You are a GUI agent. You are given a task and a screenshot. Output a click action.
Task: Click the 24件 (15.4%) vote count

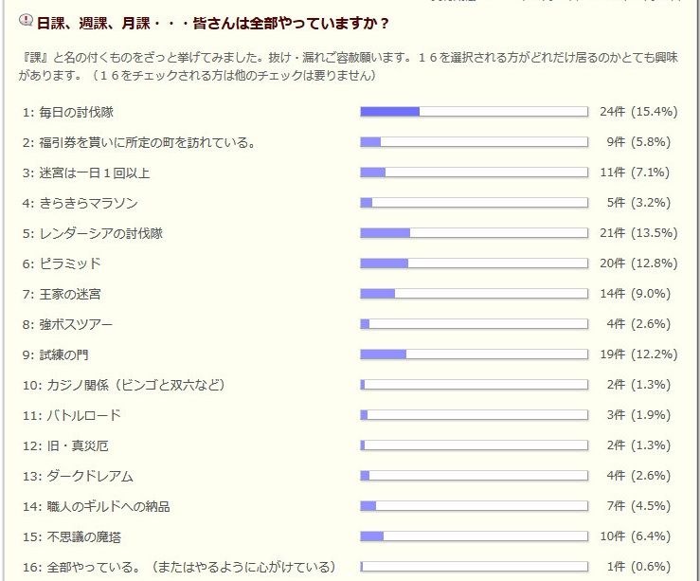click(x=638, y=112)
